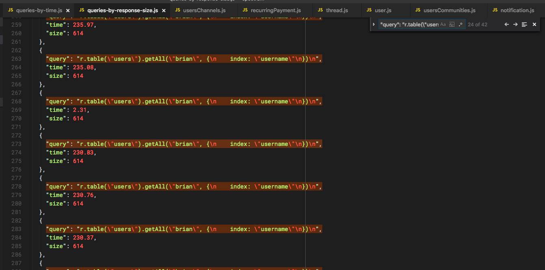The height and width of the screenshot is (270, 545).
Task: Click the highlighted query on line 263
Action: pos(184,59)
